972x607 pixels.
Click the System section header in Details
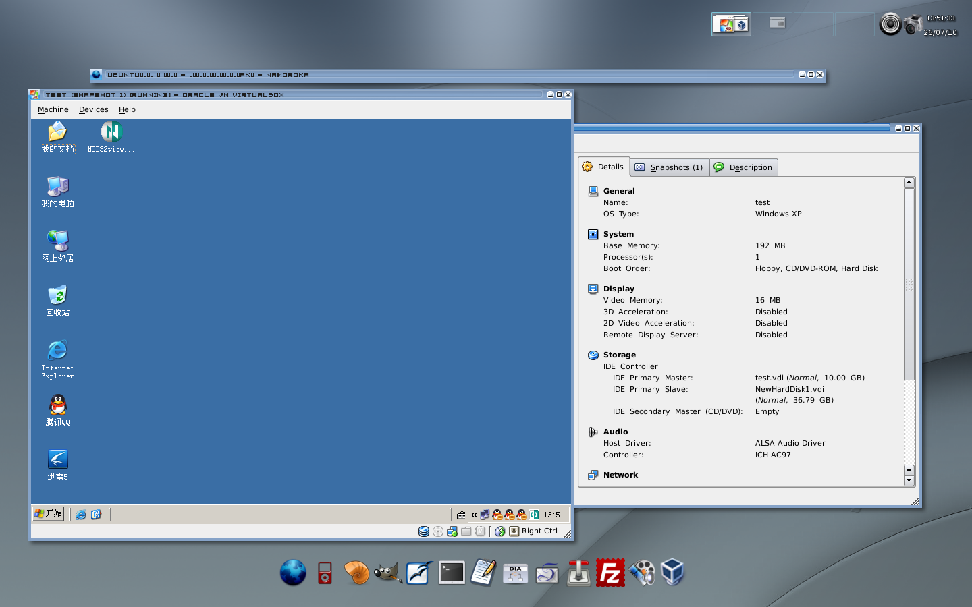[x=618, y=234]
